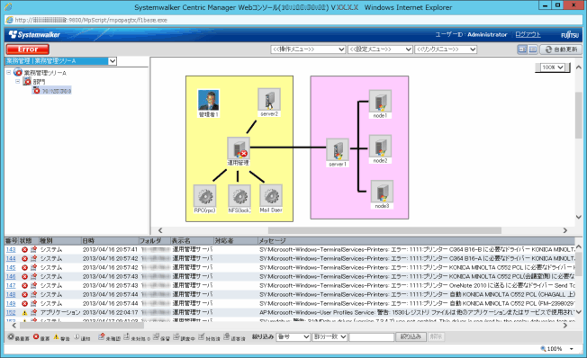Click error status icon of event 144
This screenshot has width=587, height=358.
24,258
